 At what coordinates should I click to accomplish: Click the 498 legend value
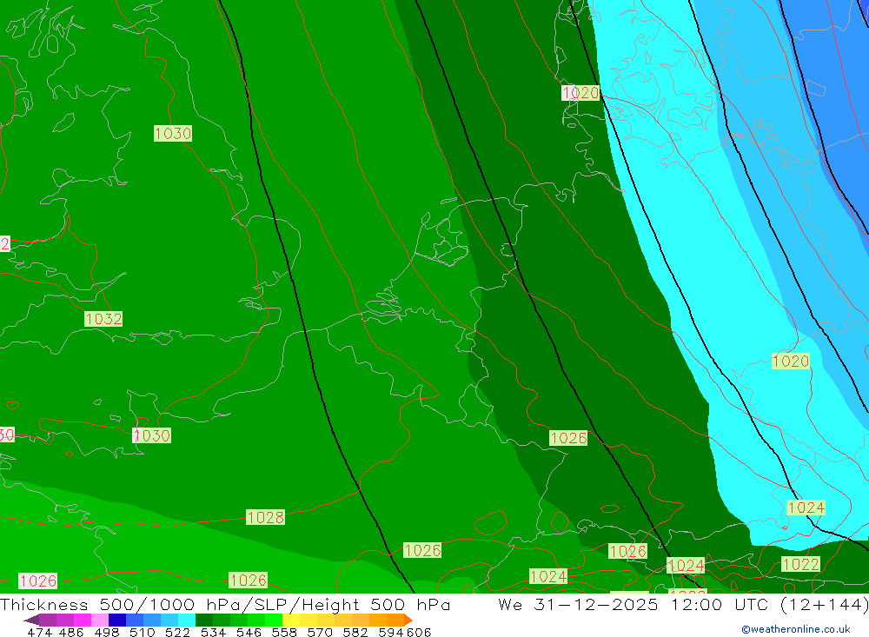click(x=106, y=633)
